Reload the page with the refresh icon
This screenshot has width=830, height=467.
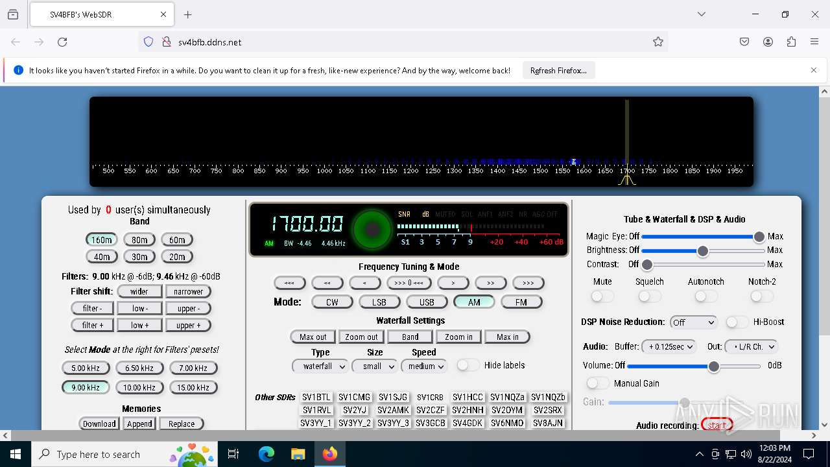[62, 42]
